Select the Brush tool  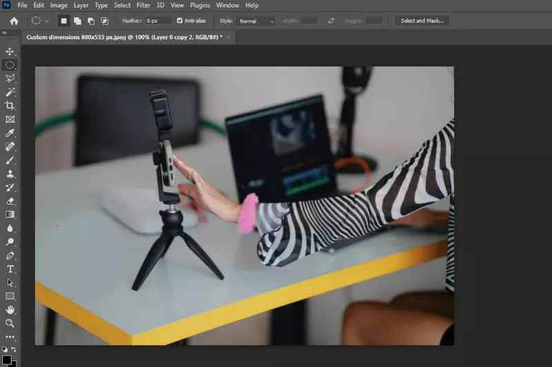pos(10,160)
